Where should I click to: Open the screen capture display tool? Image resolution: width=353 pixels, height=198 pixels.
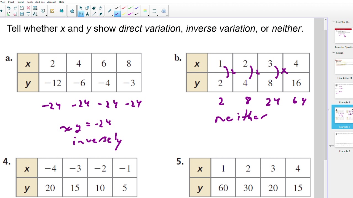click(x=43, y=11)
